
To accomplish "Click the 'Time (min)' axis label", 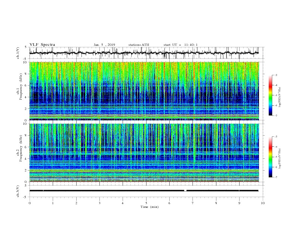I will tap(149, 207).
